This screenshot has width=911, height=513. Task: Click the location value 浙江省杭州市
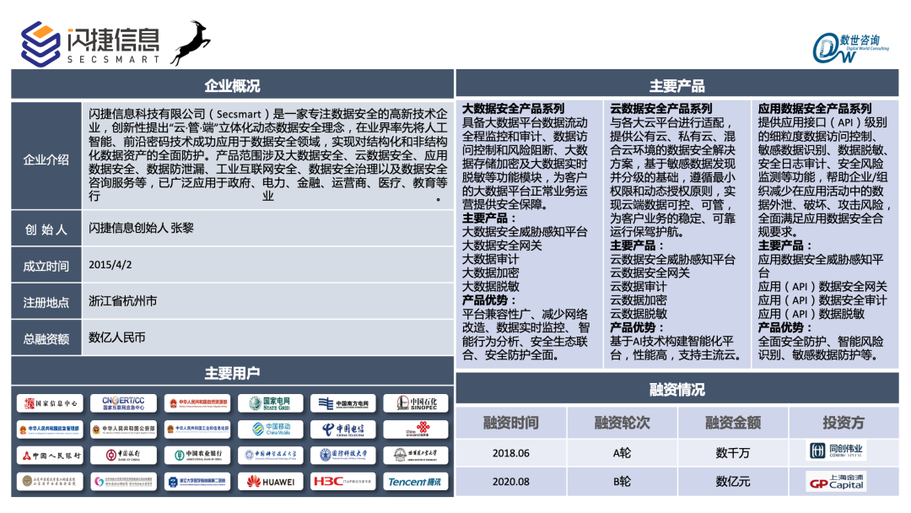122,301
